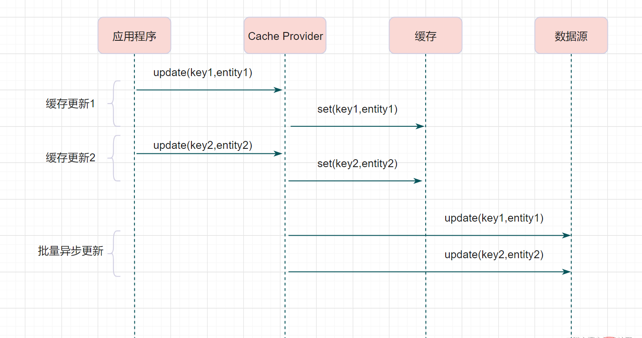Select update(key2,entity2) label toward 数据源
The image size is (642, 338).
(x=494, y=254)
